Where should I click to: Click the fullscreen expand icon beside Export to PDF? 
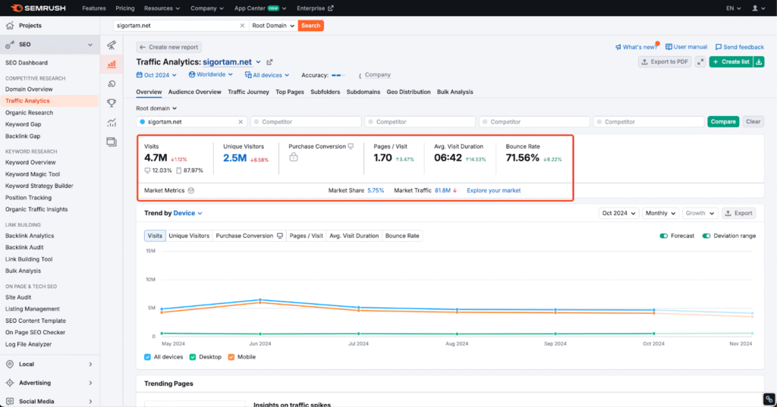[x=700, y=62]
